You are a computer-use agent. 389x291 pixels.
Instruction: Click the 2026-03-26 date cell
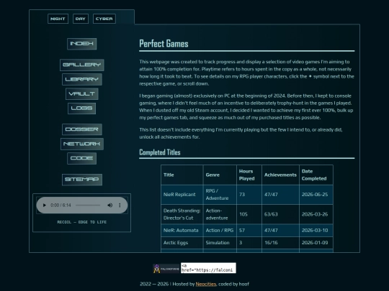(316, 214)
